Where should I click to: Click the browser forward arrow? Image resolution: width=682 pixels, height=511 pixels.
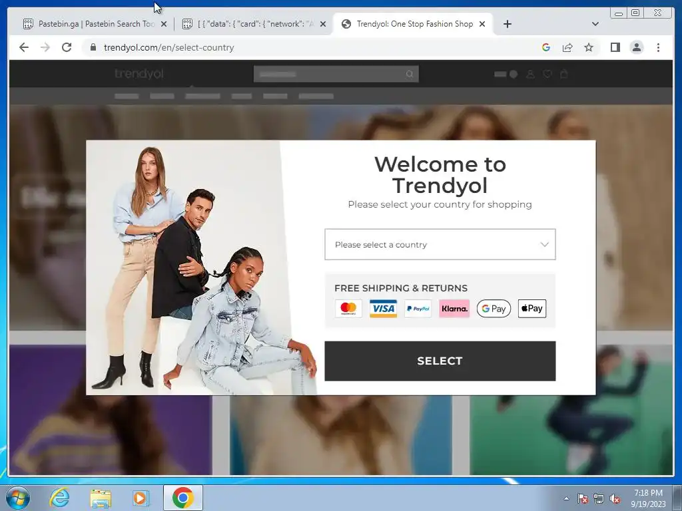click(x=45, y=47)
